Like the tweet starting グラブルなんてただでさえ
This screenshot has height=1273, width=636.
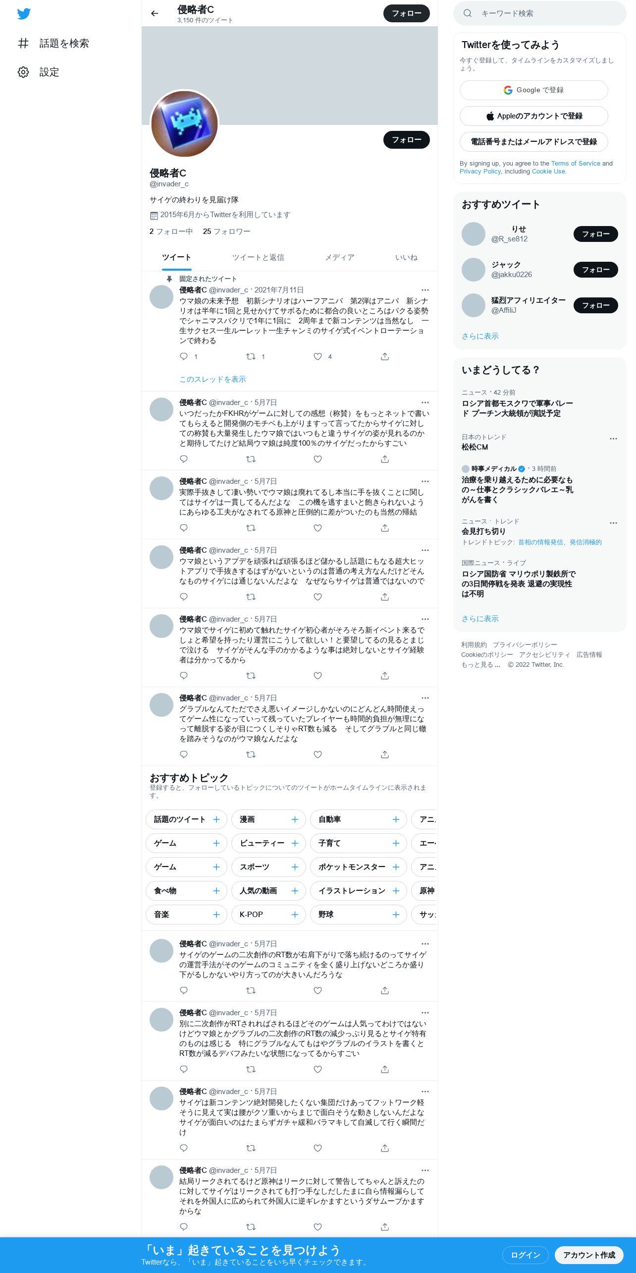click(318, 754)
